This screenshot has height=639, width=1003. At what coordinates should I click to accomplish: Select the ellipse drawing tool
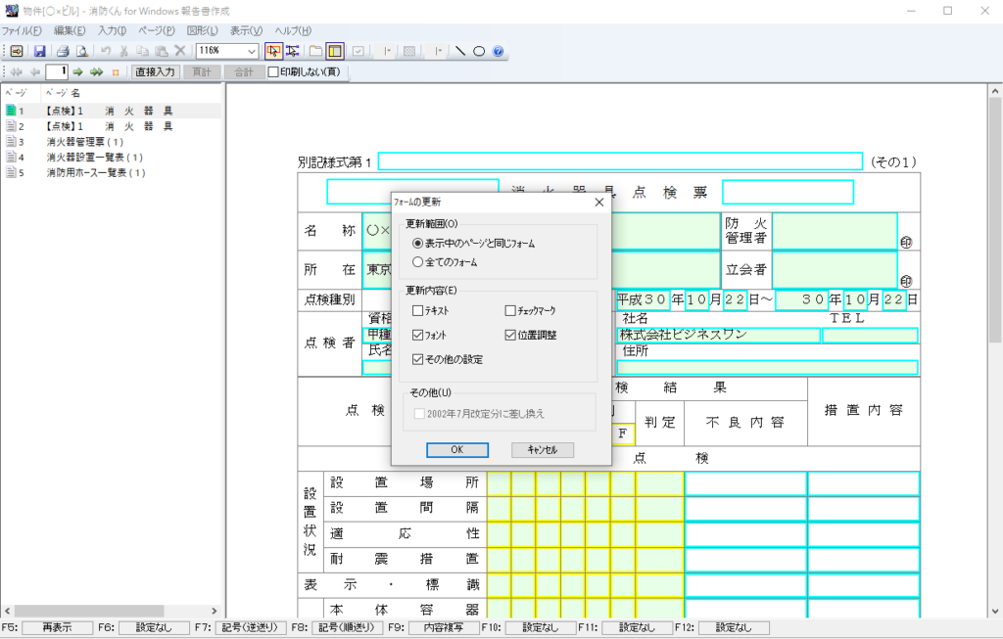click(478, 51)
